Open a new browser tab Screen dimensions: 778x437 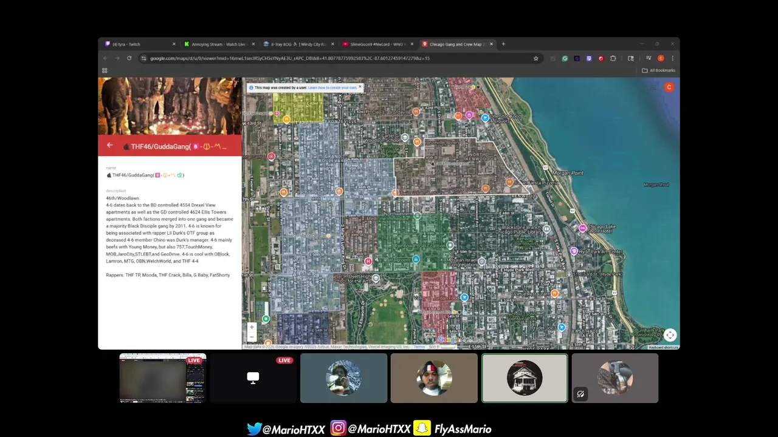[x=503, y=44]
